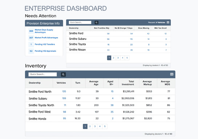Image resolution: width=198 pixels, height=139 pixels.
Task: Open Smithe Subaru No $ Change value 115
Action: click(x=131, y=39)
